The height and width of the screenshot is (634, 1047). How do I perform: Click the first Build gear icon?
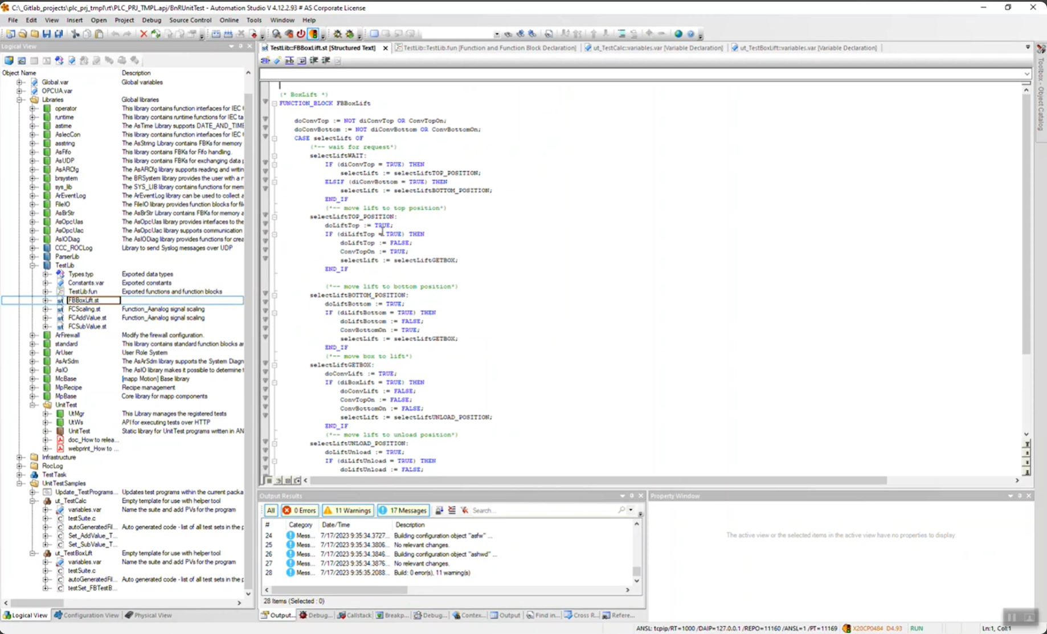(x=337, y=34)
